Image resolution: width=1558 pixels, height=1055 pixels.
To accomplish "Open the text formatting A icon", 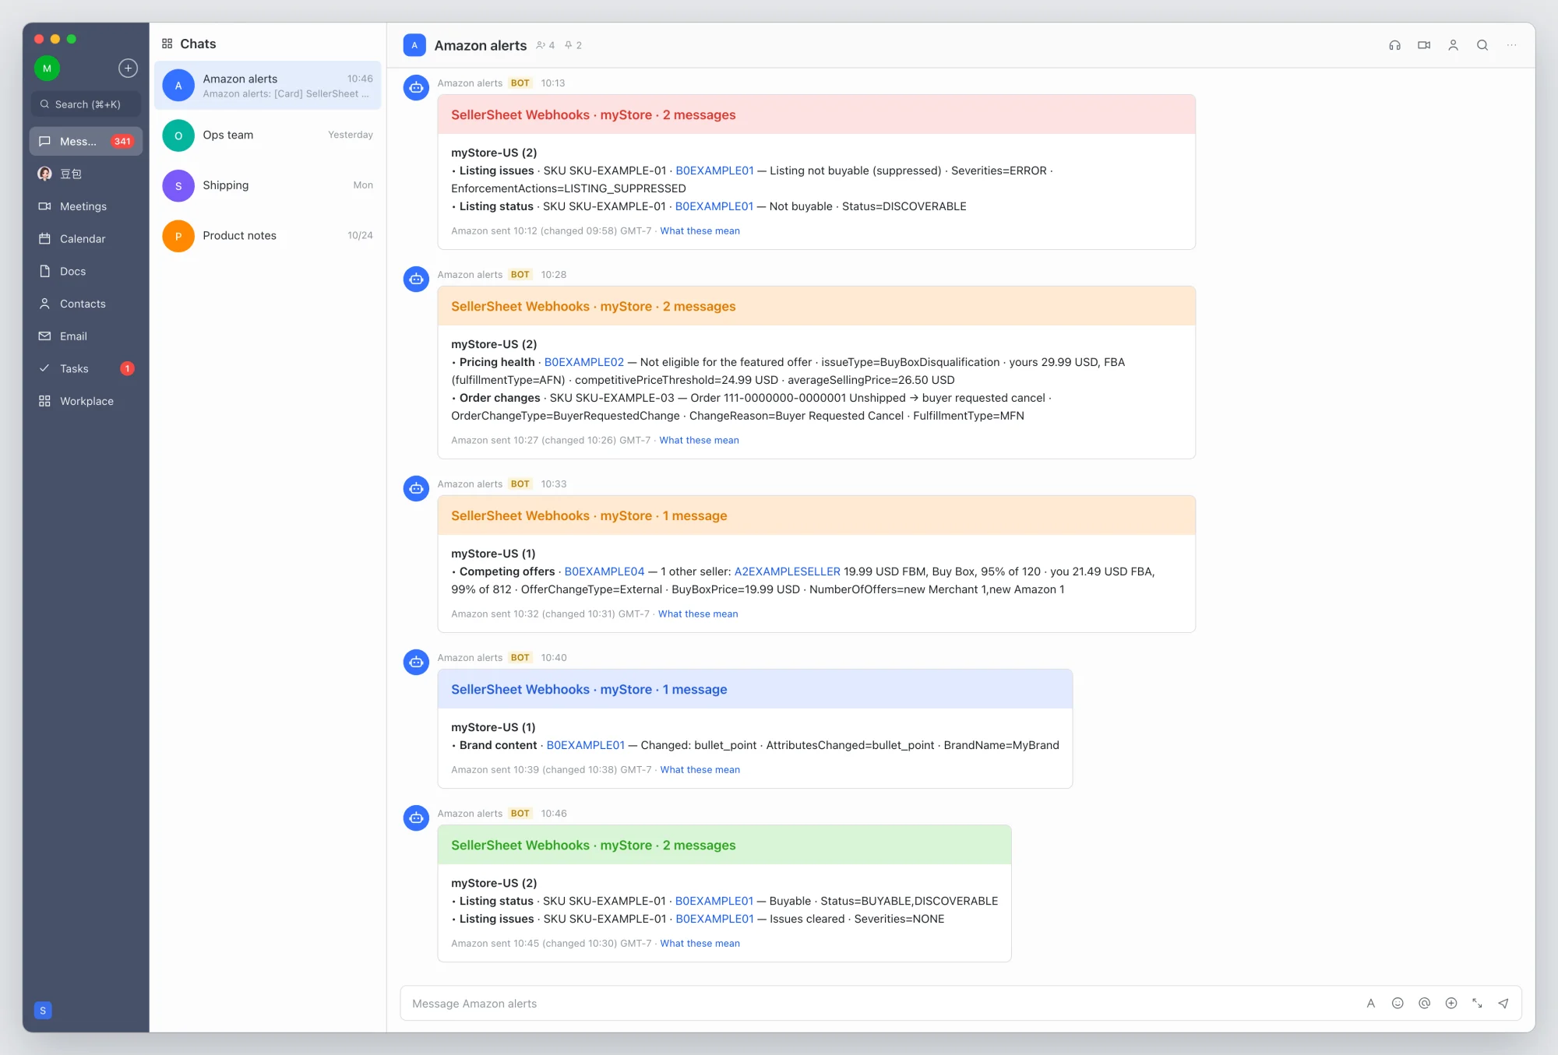I will 1371,1004.
